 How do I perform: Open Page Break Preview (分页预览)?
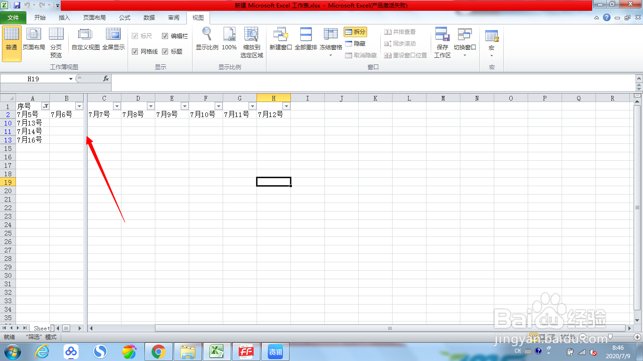coord(56,43)
